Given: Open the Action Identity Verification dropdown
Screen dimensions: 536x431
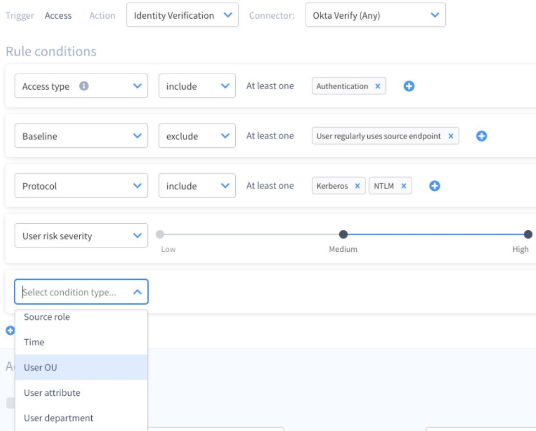Looking at the screenshot, I should (x=182, y=15).
